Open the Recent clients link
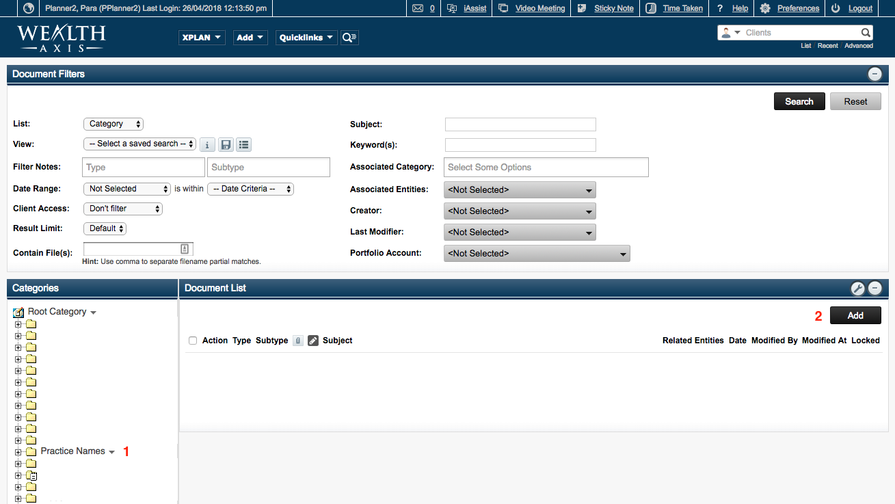This screenshot has height=504, width=895. (x=827, y=46)
